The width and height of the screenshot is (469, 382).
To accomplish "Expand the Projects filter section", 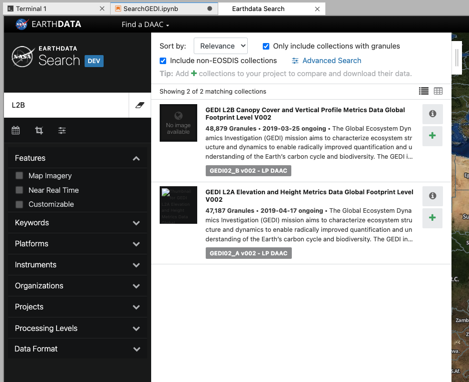I will 78,307.
